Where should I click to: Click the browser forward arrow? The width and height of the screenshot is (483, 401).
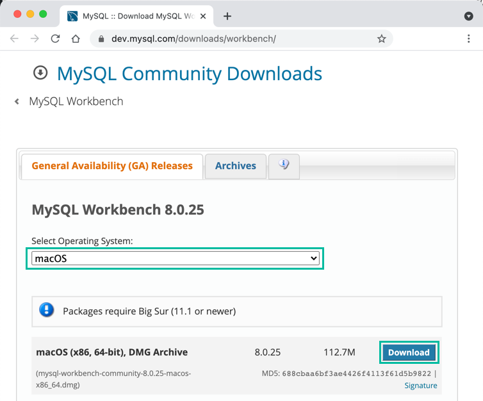[x=35, y=38]
